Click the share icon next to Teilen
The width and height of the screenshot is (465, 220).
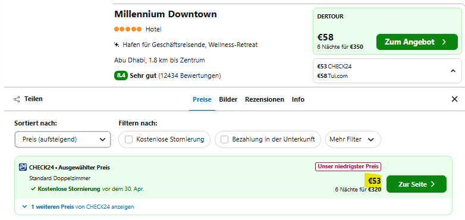(x=17, y=99)
